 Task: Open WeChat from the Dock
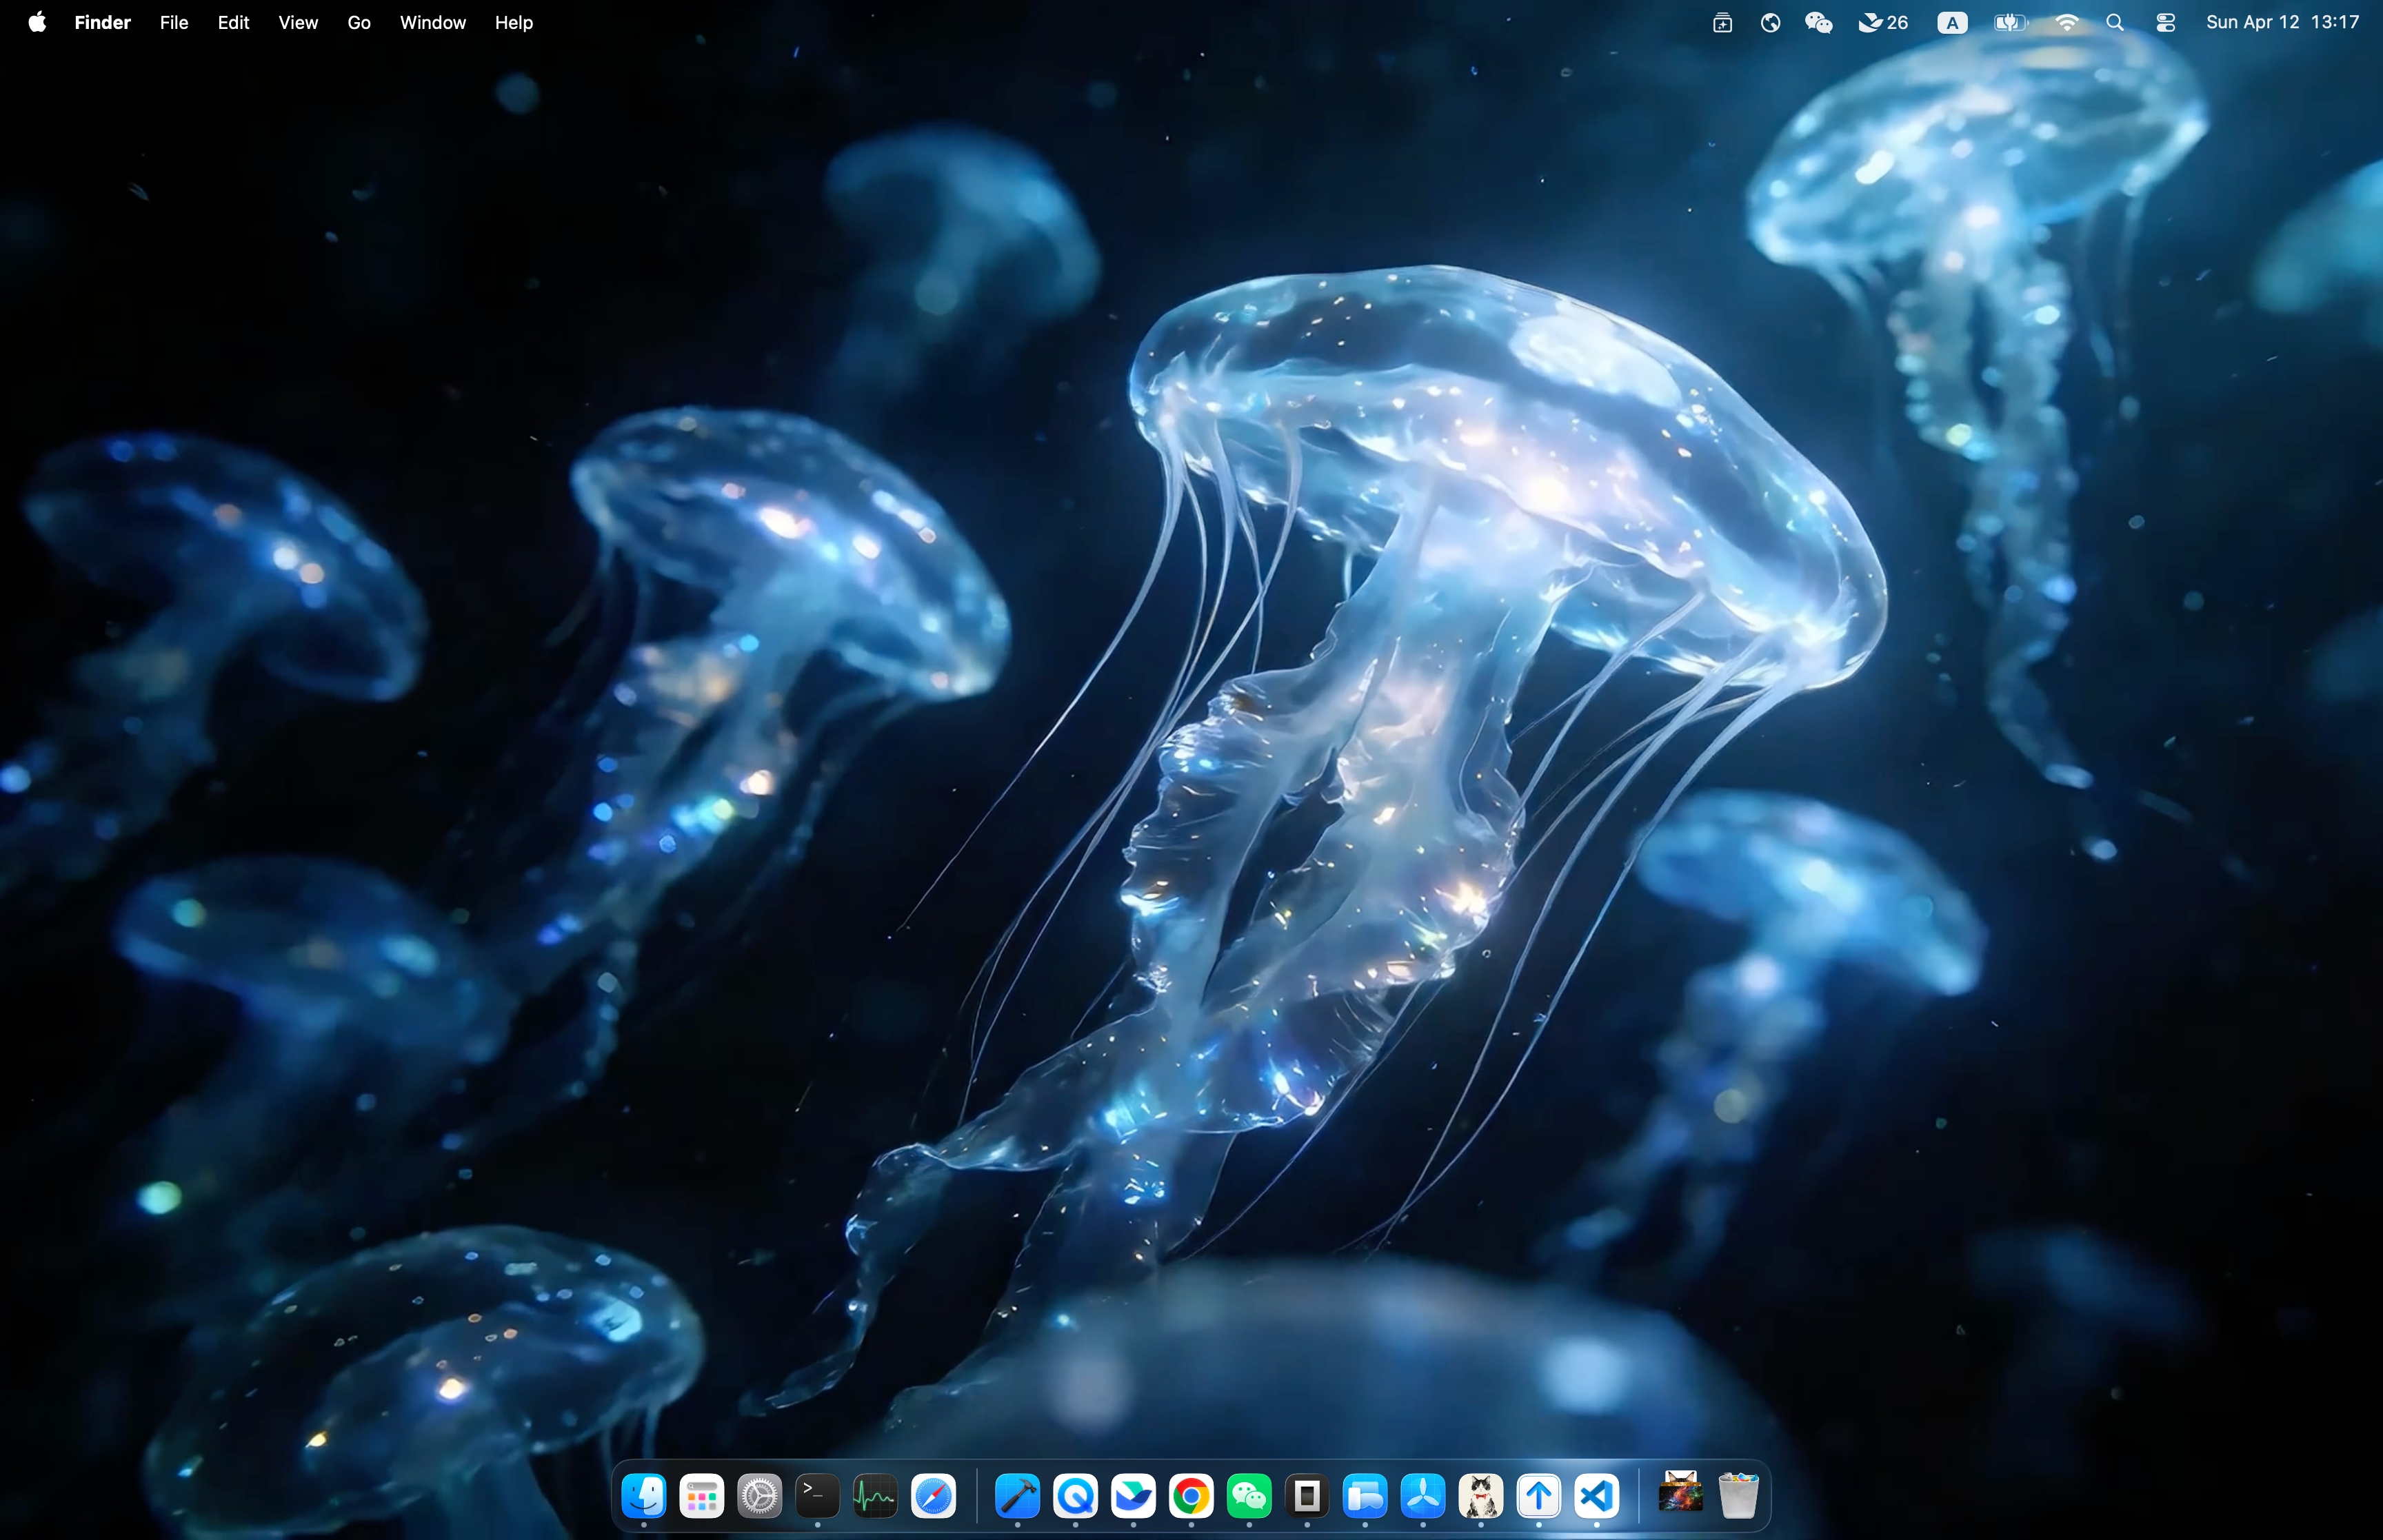pos(1249,1496)
